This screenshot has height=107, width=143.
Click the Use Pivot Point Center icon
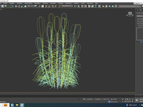tap(35, 6)
